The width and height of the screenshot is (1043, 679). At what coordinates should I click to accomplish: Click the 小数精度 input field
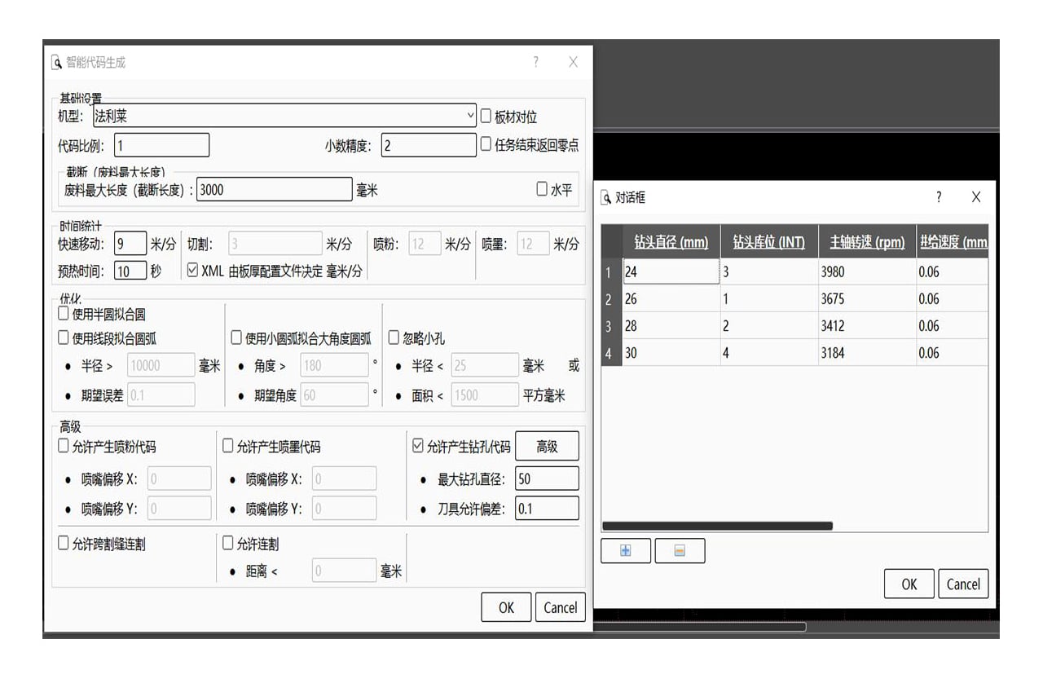point(429,145)
